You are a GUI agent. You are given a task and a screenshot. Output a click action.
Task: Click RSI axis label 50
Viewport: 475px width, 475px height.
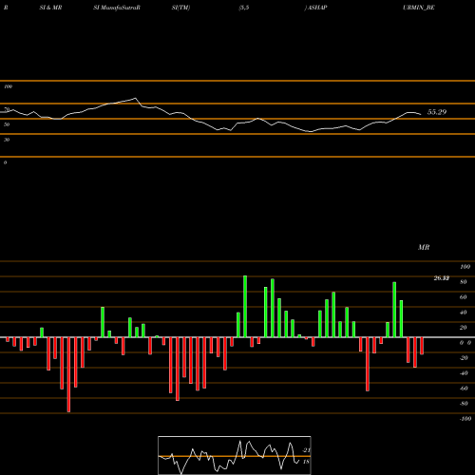tap(7, 124)
